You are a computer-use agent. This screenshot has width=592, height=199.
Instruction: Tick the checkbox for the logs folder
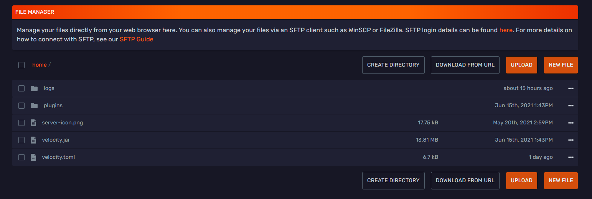point(21,88)
